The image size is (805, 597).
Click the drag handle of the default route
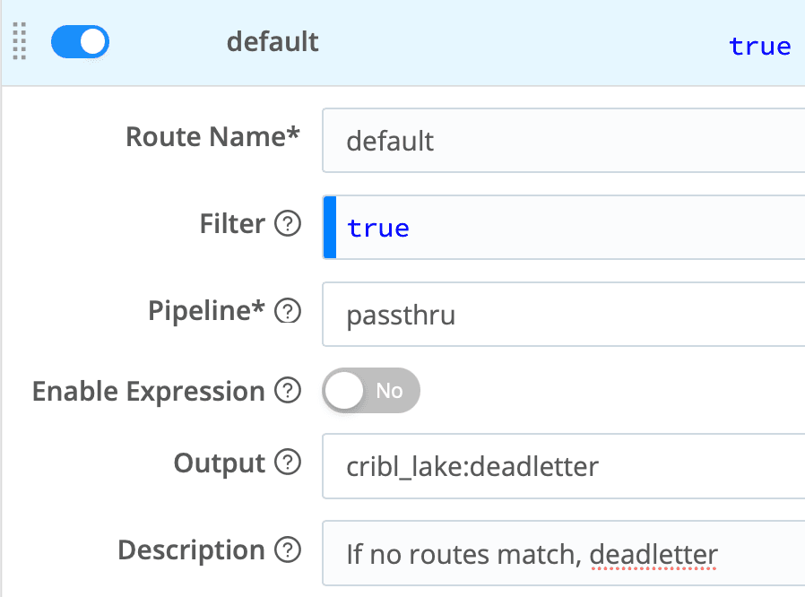click(x=20, y=42)
